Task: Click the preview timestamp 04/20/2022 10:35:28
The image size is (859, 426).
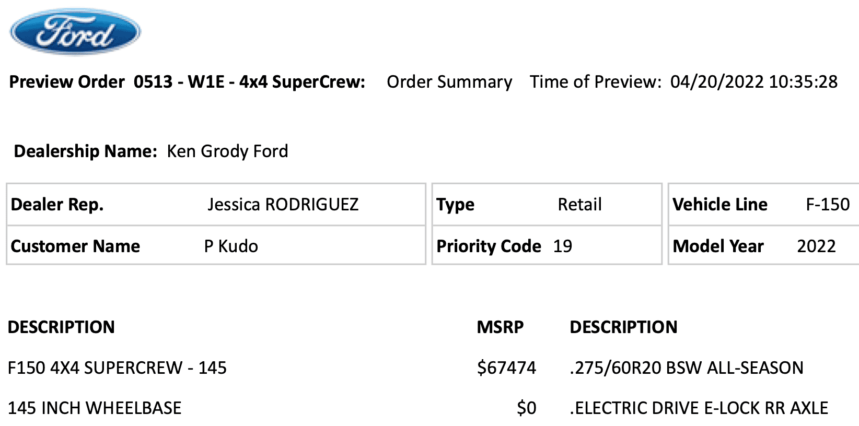Action: point(753,82)
